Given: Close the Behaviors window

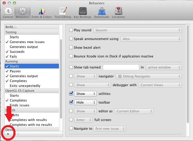Looking at the screenshot, I should pos(4,3).
